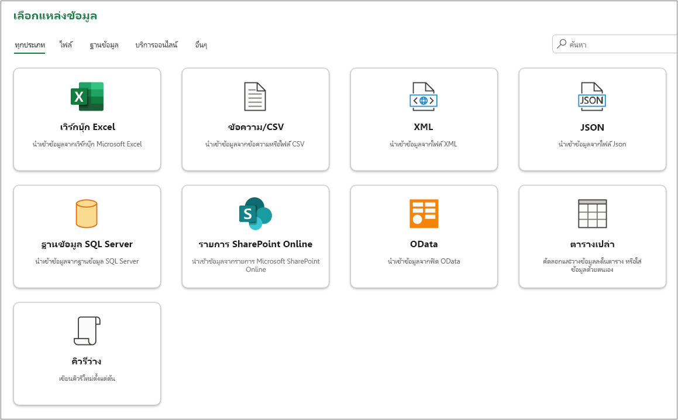Switch to the ทุกประเภท tab

tap(29, 45)
